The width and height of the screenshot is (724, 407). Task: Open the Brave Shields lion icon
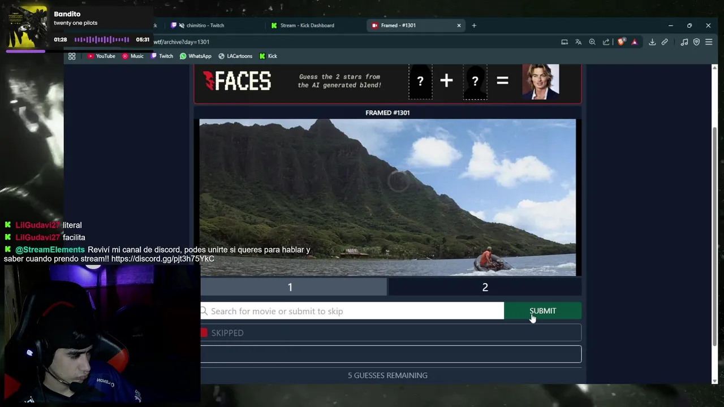[x=622, y=42]
